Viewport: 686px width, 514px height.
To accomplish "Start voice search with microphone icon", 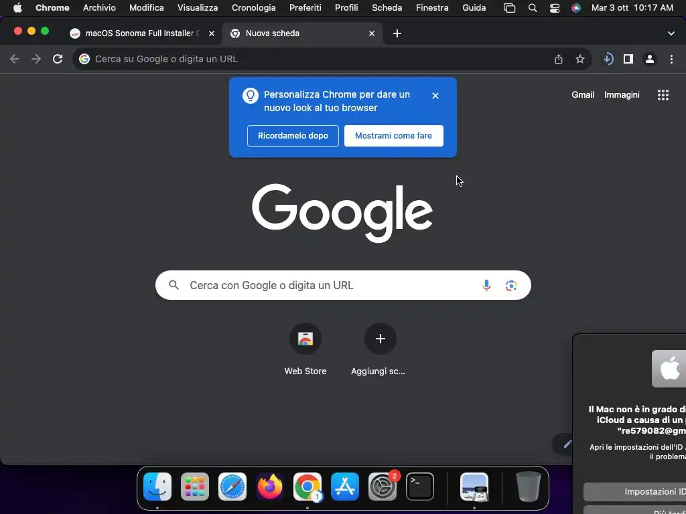I will [x=486, y=285].
